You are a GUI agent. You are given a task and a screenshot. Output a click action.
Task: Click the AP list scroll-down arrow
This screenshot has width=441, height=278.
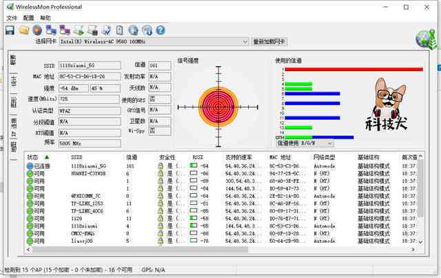coord(420,241)
